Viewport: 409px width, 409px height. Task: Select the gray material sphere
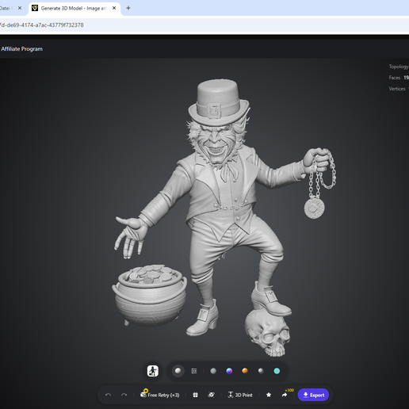(x=213, y=371)
